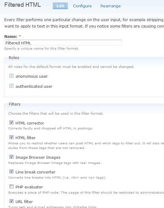Enable the PHP evaluator filter
The width and height of the screenshot is (164, 208).
[x=11, y=187]
